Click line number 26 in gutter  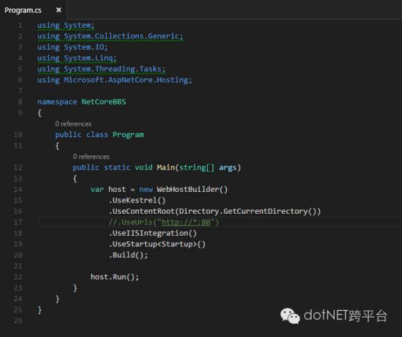point(18,321)
